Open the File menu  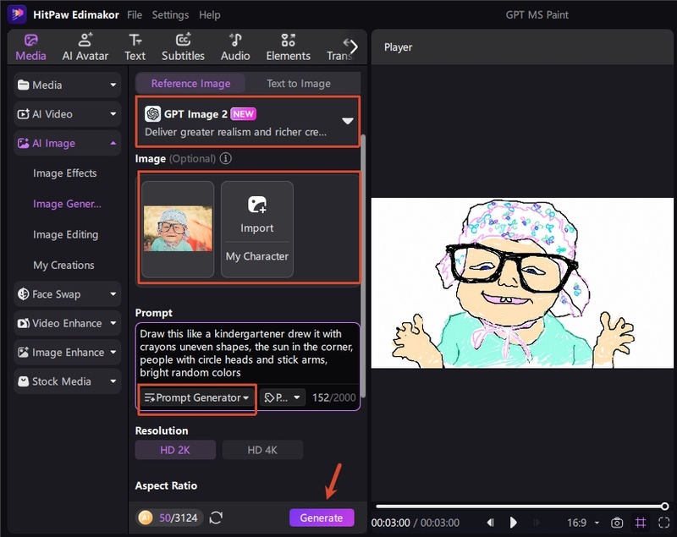135,14
